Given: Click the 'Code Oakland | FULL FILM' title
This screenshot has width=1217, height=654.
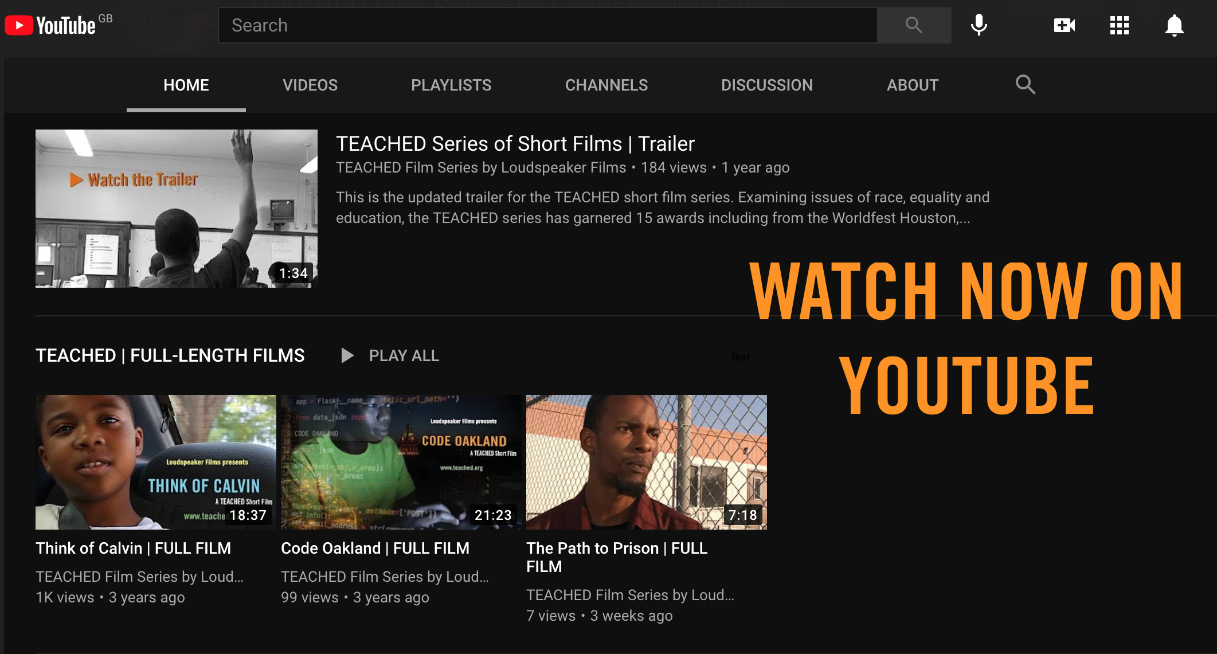Looking at the screenshot, I should [375, 548].
